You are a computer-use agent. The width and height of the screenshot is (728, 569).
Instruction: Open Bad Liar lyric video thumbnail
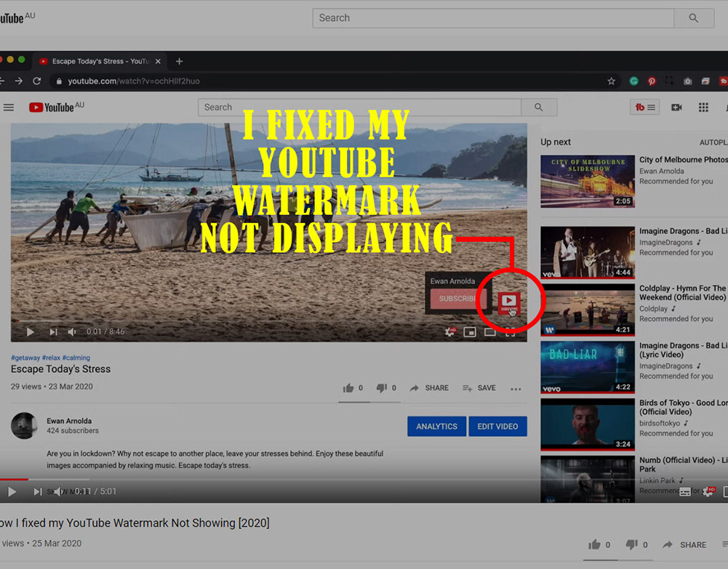point(588,367)
